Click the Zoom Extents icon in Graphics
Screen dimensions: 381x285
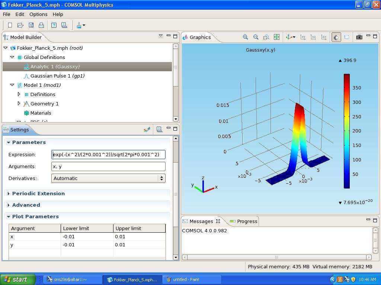click(276, 37)
